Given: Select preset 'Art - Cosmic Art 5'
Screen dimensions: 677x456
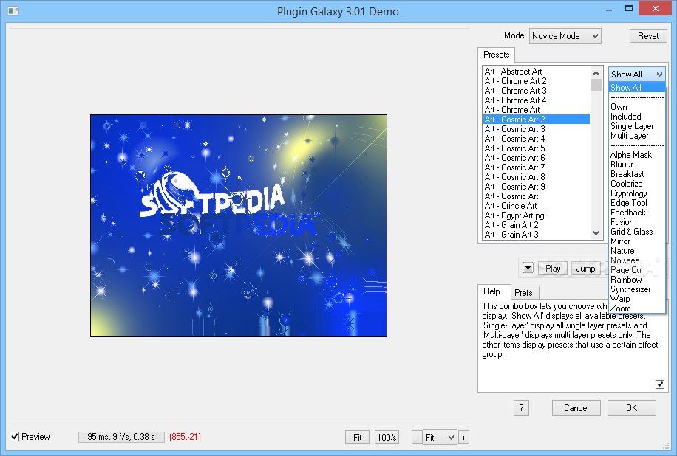Looking at the screenshot, I should 537,148.
